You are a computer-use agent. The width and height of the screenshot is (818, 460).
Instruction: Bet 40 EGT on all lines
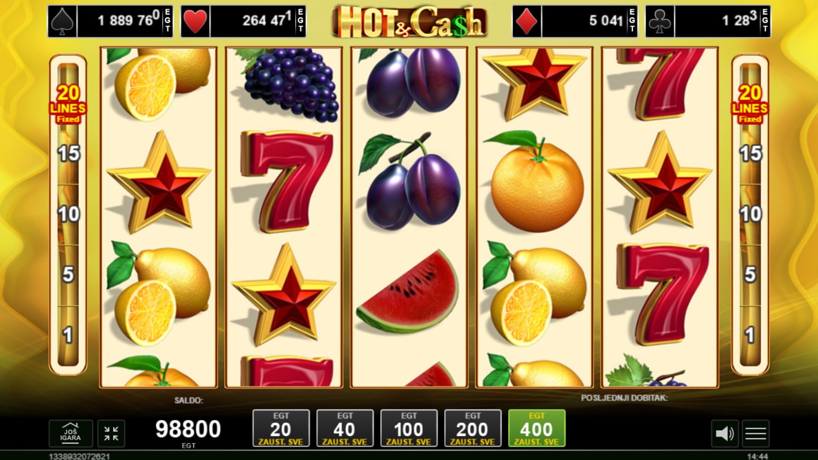(345, 428)
